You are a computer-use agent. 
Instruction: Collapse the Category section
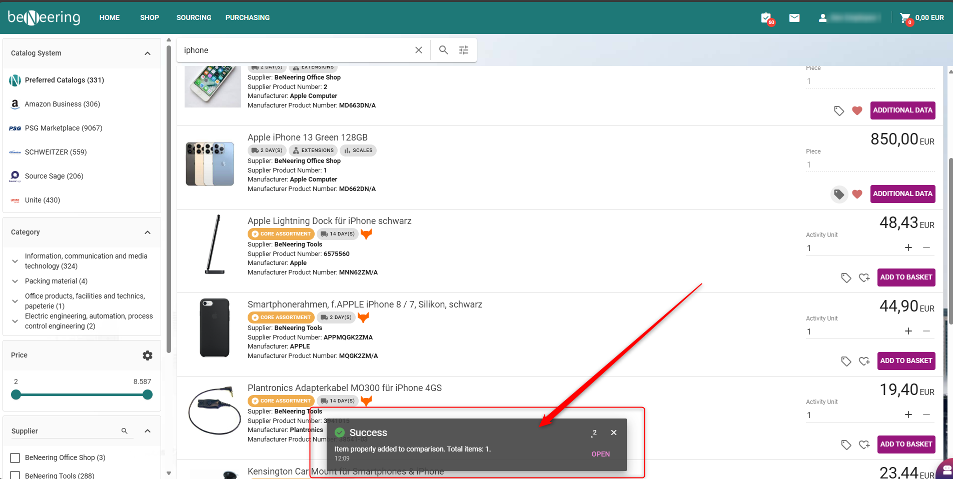point(148,232)
